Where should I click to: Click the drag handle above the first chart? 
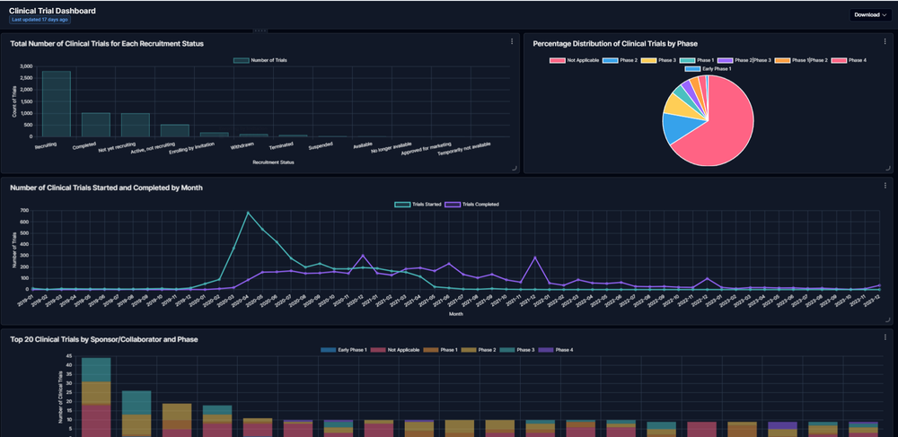[260, 31]
